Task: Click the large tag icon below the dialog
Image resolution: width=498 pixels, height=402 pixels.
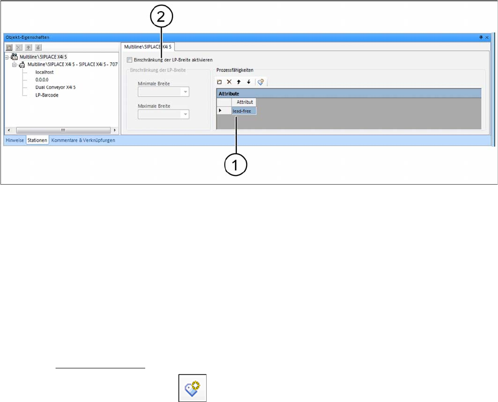Action: click(x=192, y=388)
